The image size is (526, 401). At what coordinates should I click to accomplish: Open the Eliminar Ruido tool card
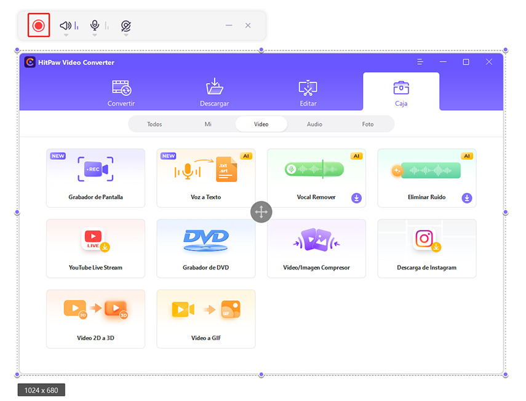click(427, 178)
